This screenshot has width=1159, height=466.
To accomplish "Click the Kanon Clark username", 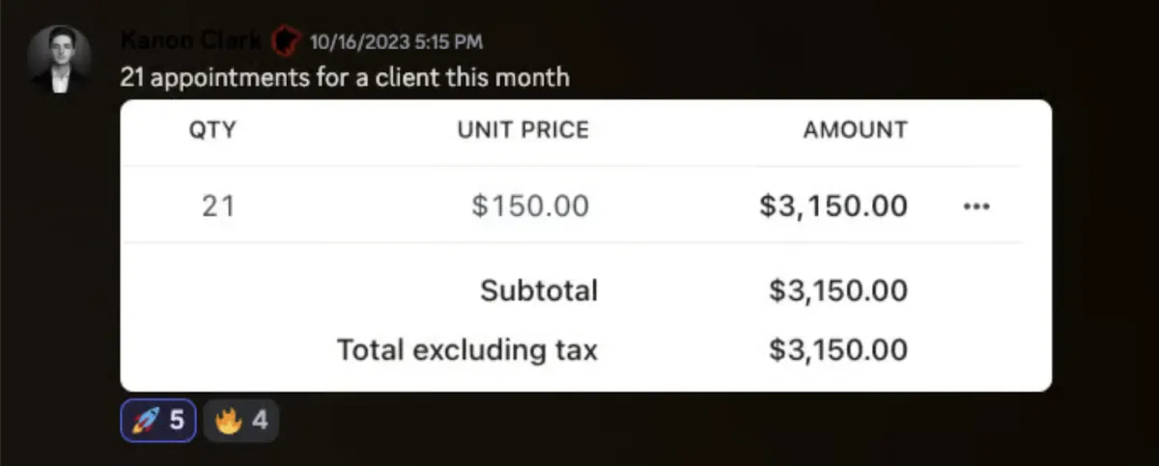I will [191, 41].
